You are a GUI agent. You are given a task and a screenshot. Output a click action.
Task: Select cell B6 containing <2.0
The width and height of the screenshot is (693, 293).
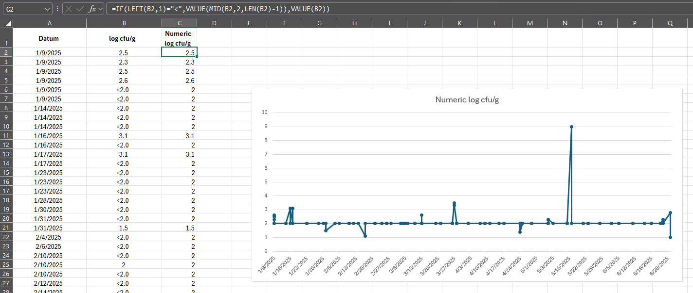(x=124, y=90)
